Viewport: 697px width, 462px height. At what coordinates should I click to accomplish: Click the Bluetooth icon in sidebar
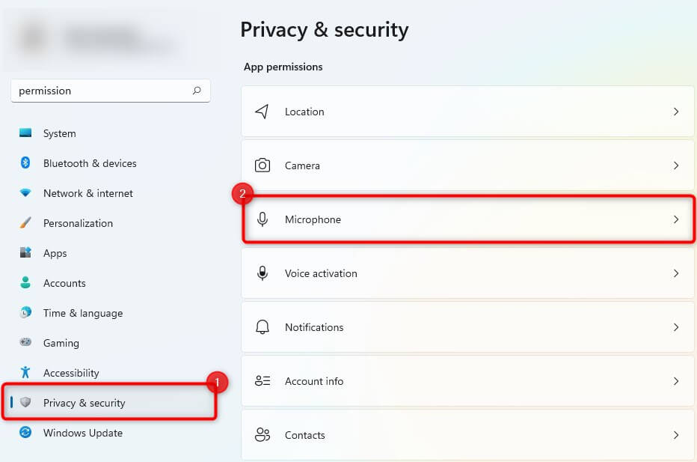[25, 163]
